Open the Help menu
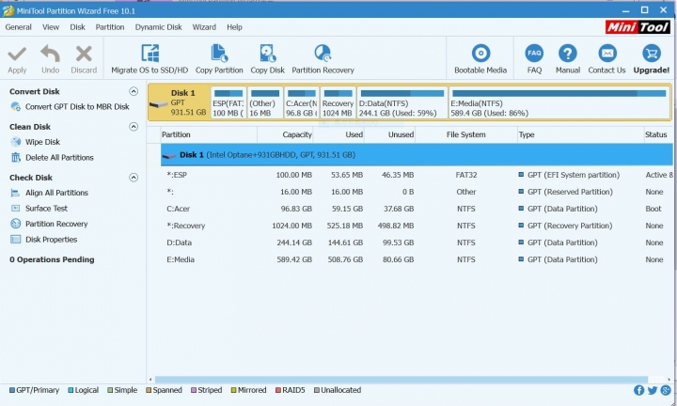Screen dimensions: 677x406 coord(234,27)
